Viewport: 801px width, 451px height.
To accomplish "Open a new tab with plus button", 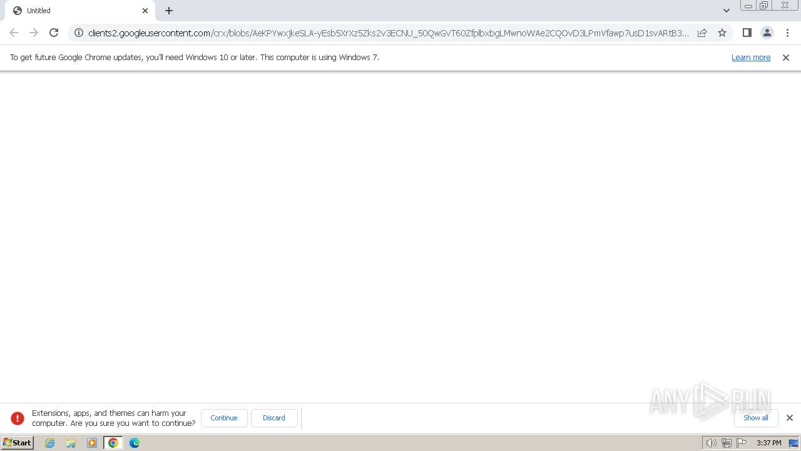I will (169, 11).
